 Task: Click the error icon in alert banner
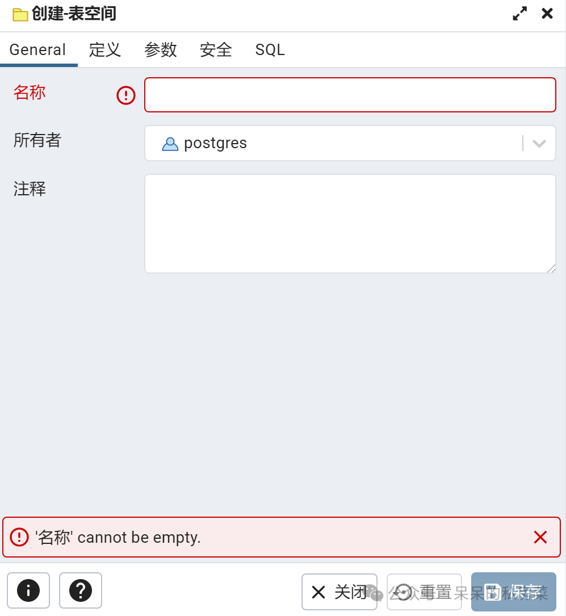pos(19,537)
